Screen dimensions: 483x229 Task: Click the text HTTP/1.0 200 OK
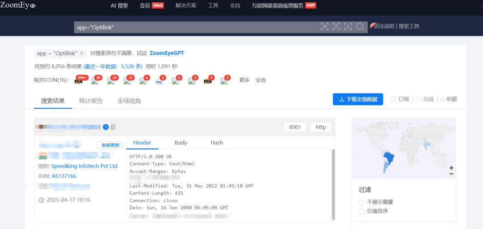point(151,156)
